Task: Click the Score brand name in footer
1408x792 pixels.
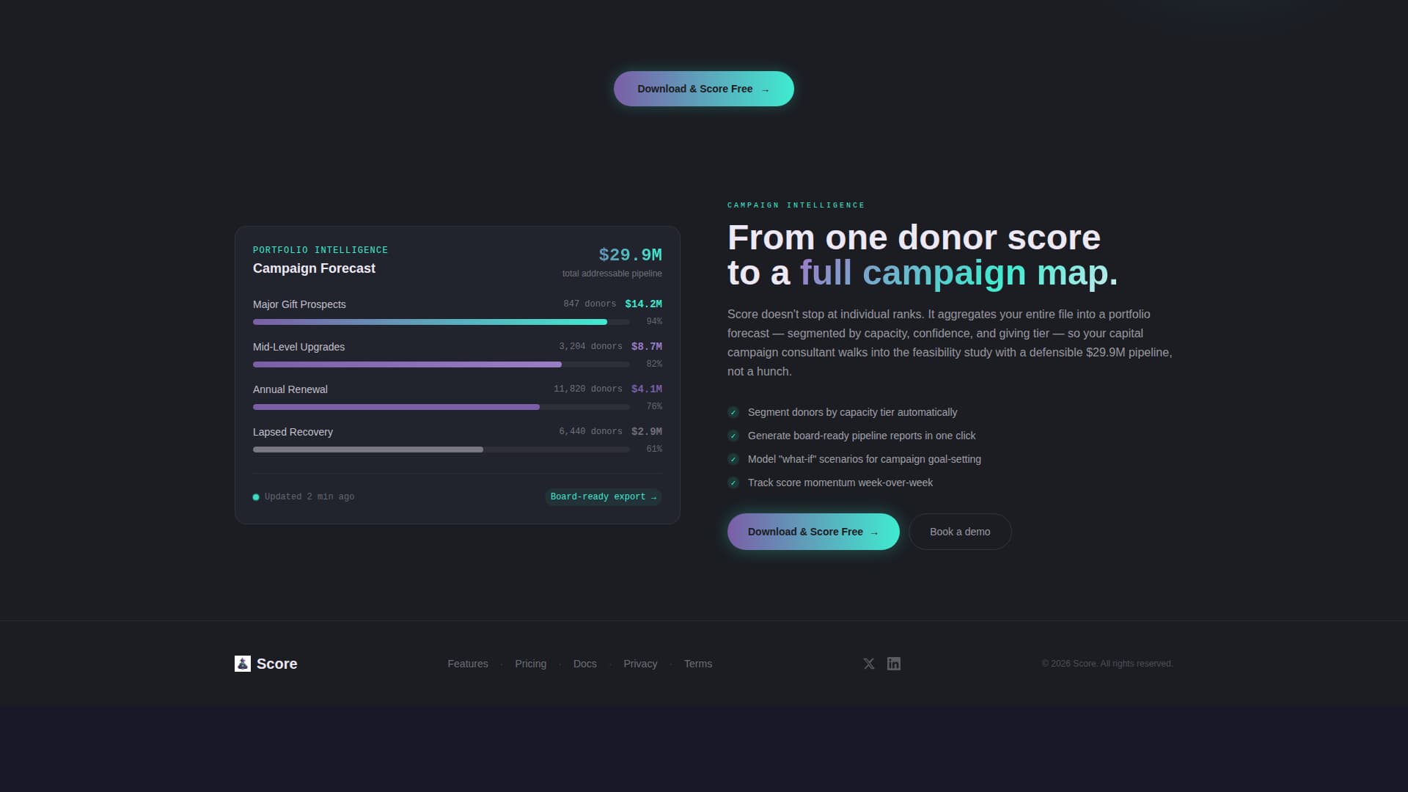Action: [277, 664]
